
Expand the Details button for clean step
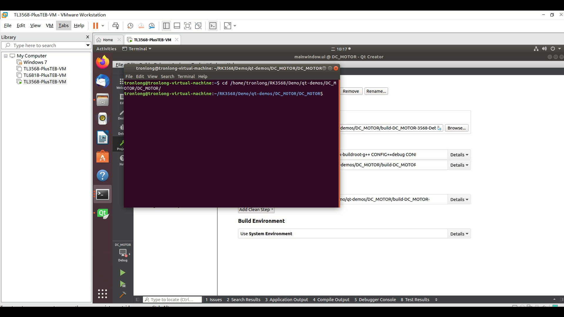tap(459, 199)
